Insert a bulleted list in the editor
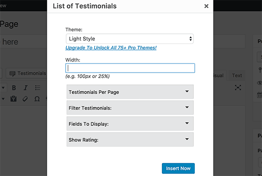The width and height of the screenshot is (262, 176). pyautogui.click(x=38, y=88)
